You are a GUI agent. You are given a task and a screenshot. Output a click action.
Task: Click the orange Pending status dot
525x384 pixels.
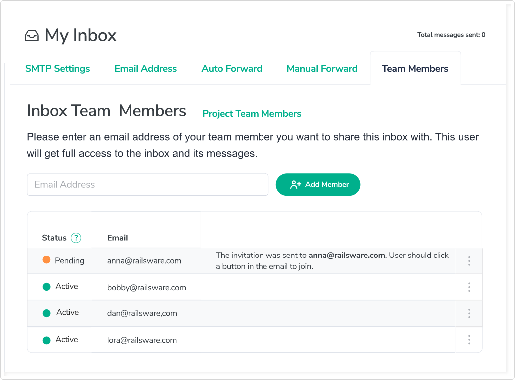[46, 260]
